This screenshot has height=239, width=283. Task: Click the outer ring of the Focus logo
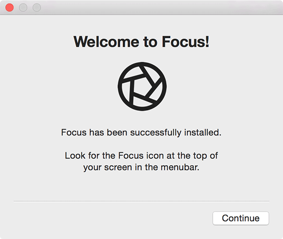[x=120, y=86]
